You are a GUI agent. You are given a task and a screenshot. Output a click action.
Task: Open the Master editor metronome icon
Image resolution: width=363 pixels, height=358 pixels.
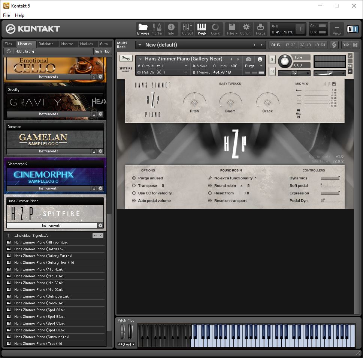point(157,29)
